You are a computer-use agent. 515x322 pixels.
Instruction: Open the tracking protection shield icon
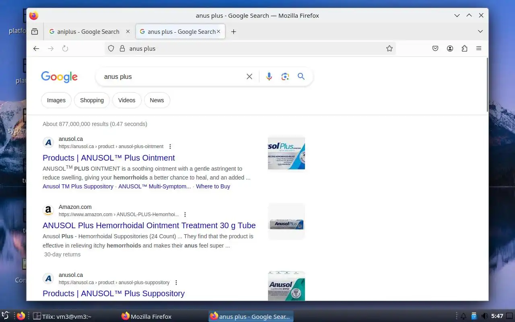click(x=111, y=48)
